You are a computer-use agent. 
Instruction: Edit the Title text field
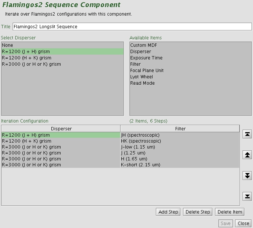tap(132, 27)
